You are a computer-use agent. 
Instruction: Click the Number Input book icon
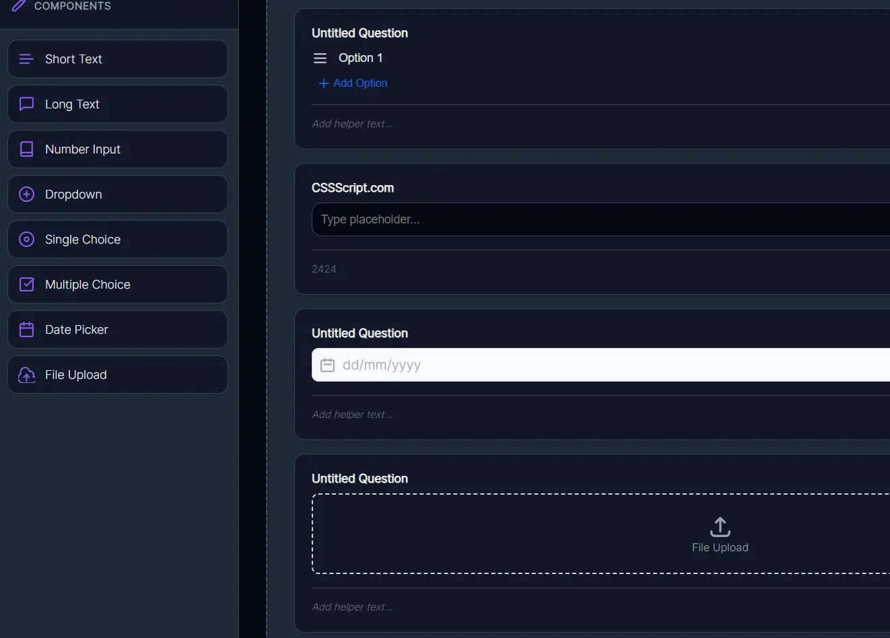[26, 149]
